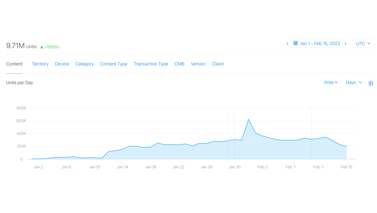Go to previous date range arrow
377x213 pixels.
click(x=287, y=43)
